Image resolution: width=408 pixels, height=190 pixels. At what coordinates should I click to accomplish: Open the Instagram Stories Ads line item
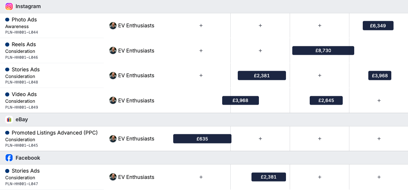(x=26, y=69)
